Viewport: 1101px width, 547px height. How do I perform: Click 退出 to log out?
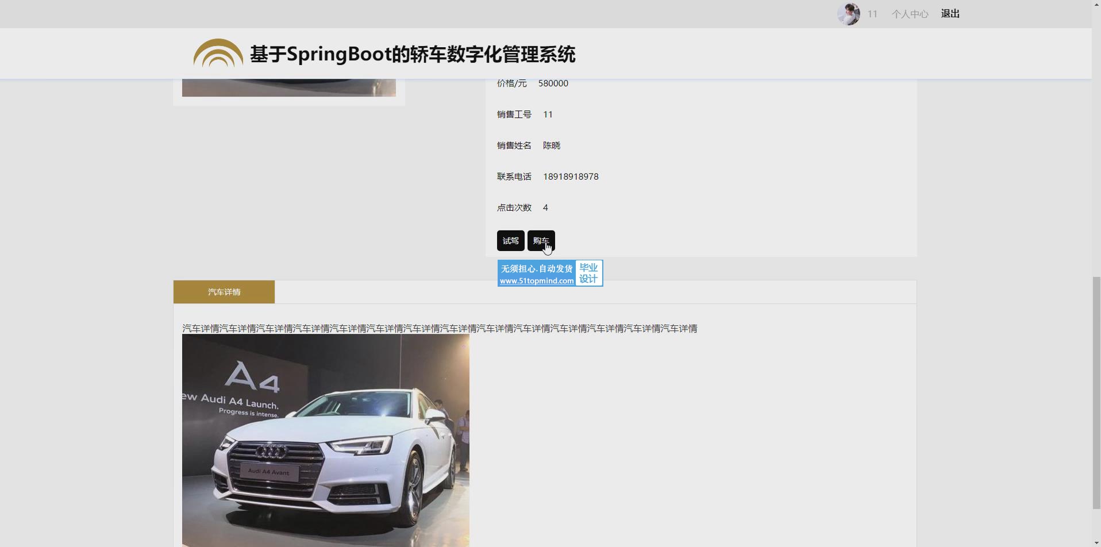coord(950,14)
